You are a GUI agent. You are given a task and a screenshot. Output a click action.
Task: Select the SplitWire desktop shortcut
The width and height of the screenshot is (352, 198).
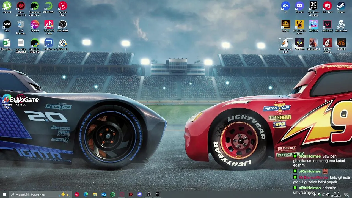(63, 45)
